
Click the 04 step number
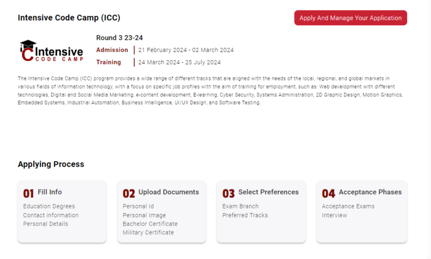pyautogui.click(x=328, y=193)
